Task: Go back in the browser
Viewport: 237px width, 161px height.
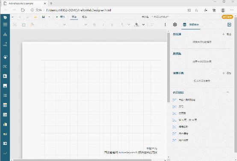Action: (x=6, y=10)
